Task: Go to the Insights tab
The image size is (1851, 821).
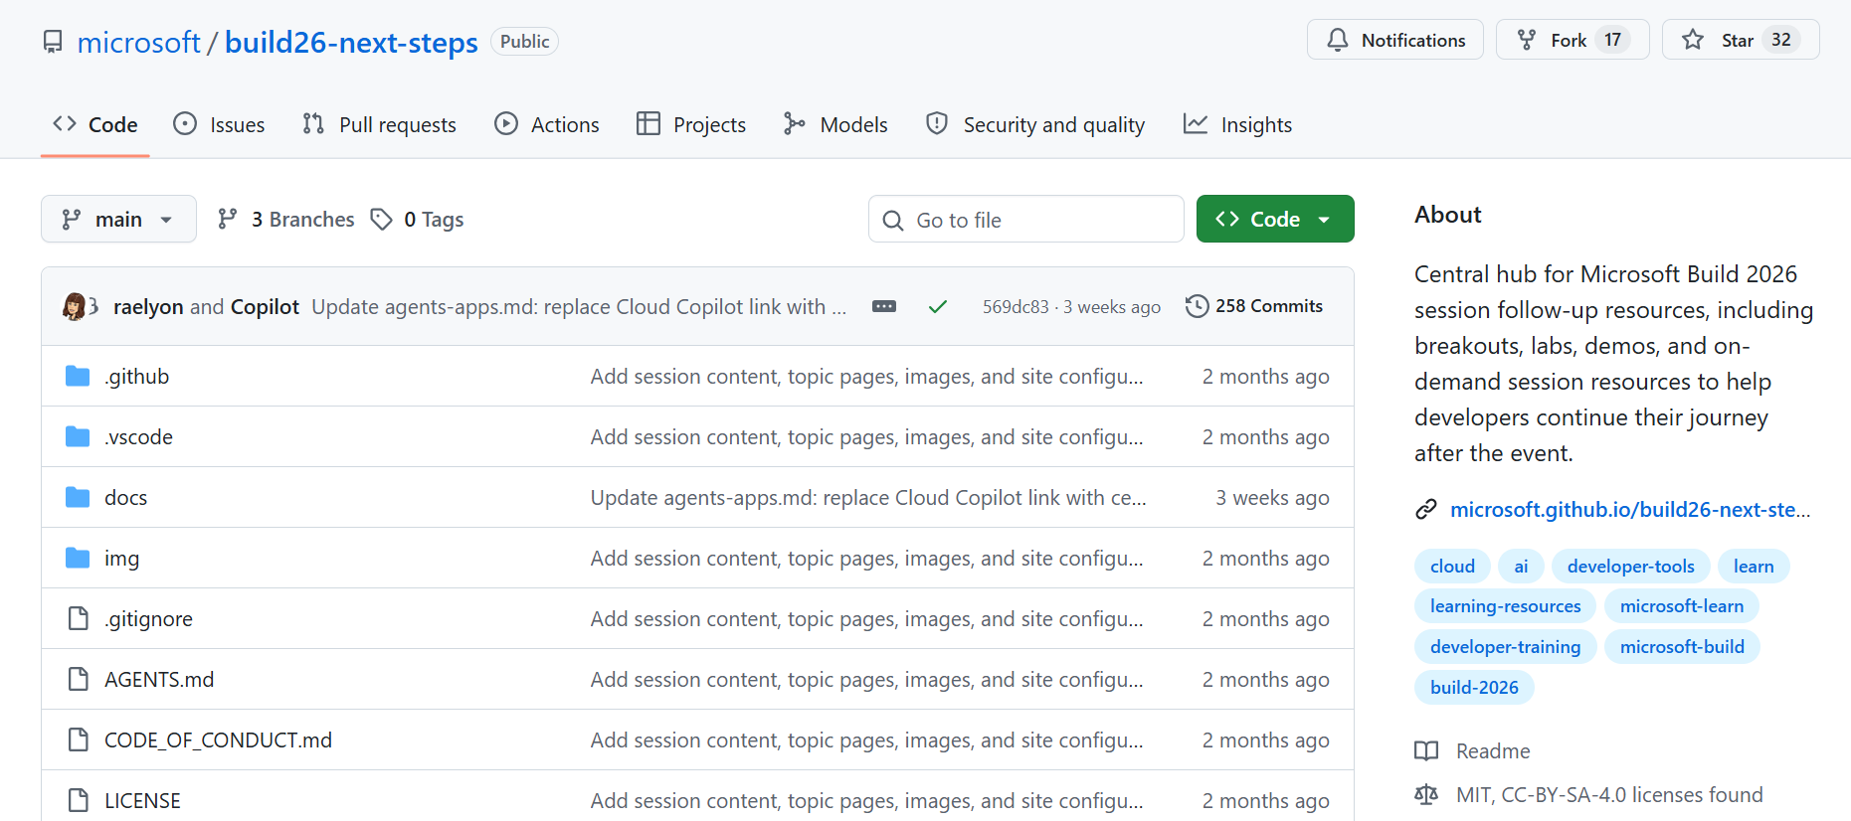Action: 1237,124
